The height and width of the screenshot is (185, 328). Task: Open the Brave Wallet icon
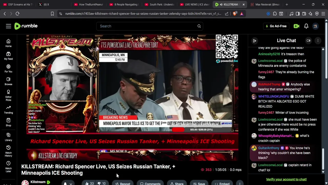304,14
